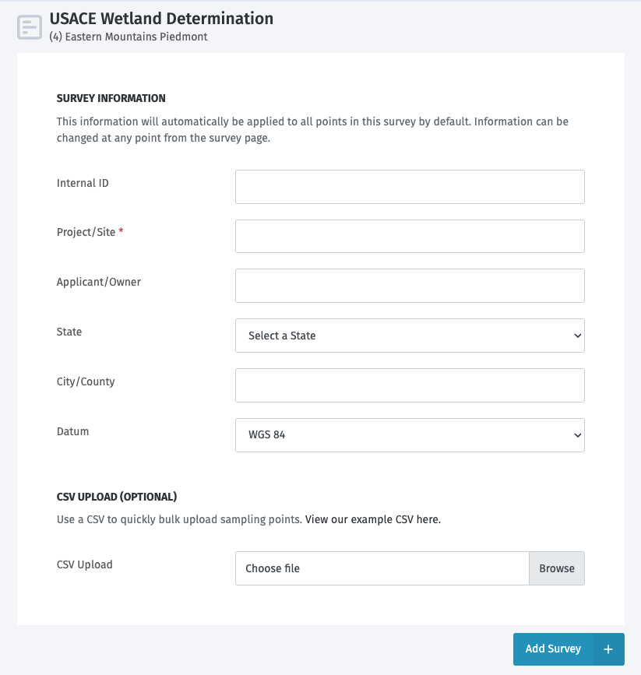Click the Add Survey button
Viewport: 641px width, 675px height.
pos(553,649)
